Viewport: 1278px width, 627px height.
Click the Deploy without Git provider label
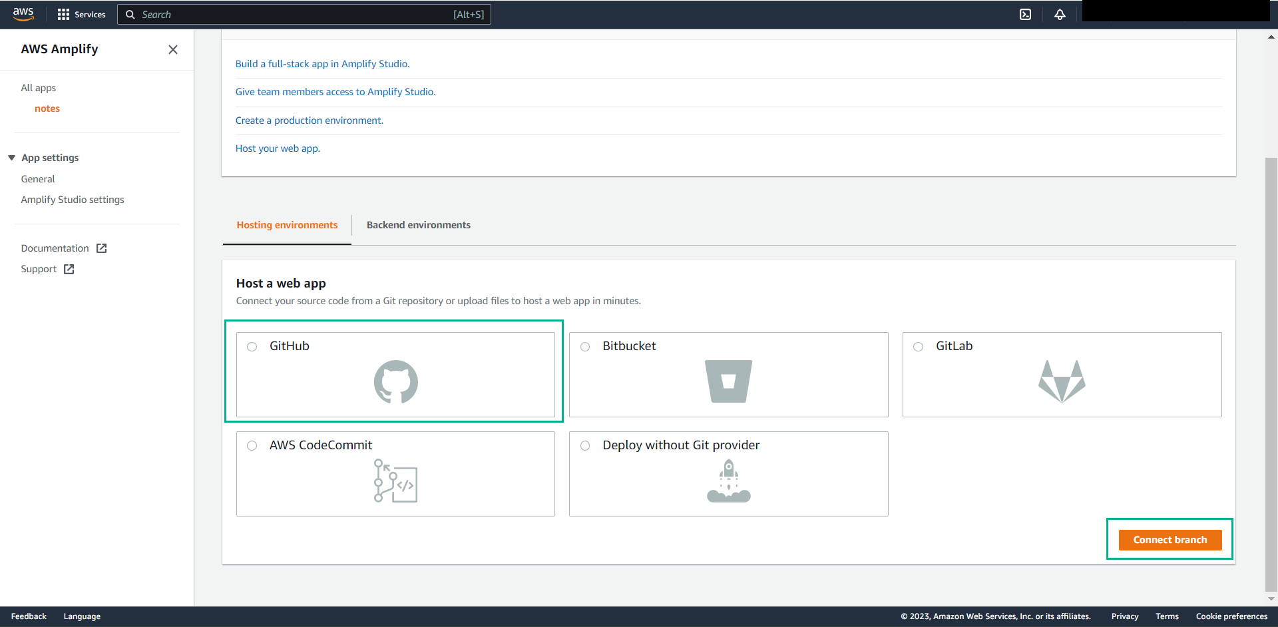[681, 445]
